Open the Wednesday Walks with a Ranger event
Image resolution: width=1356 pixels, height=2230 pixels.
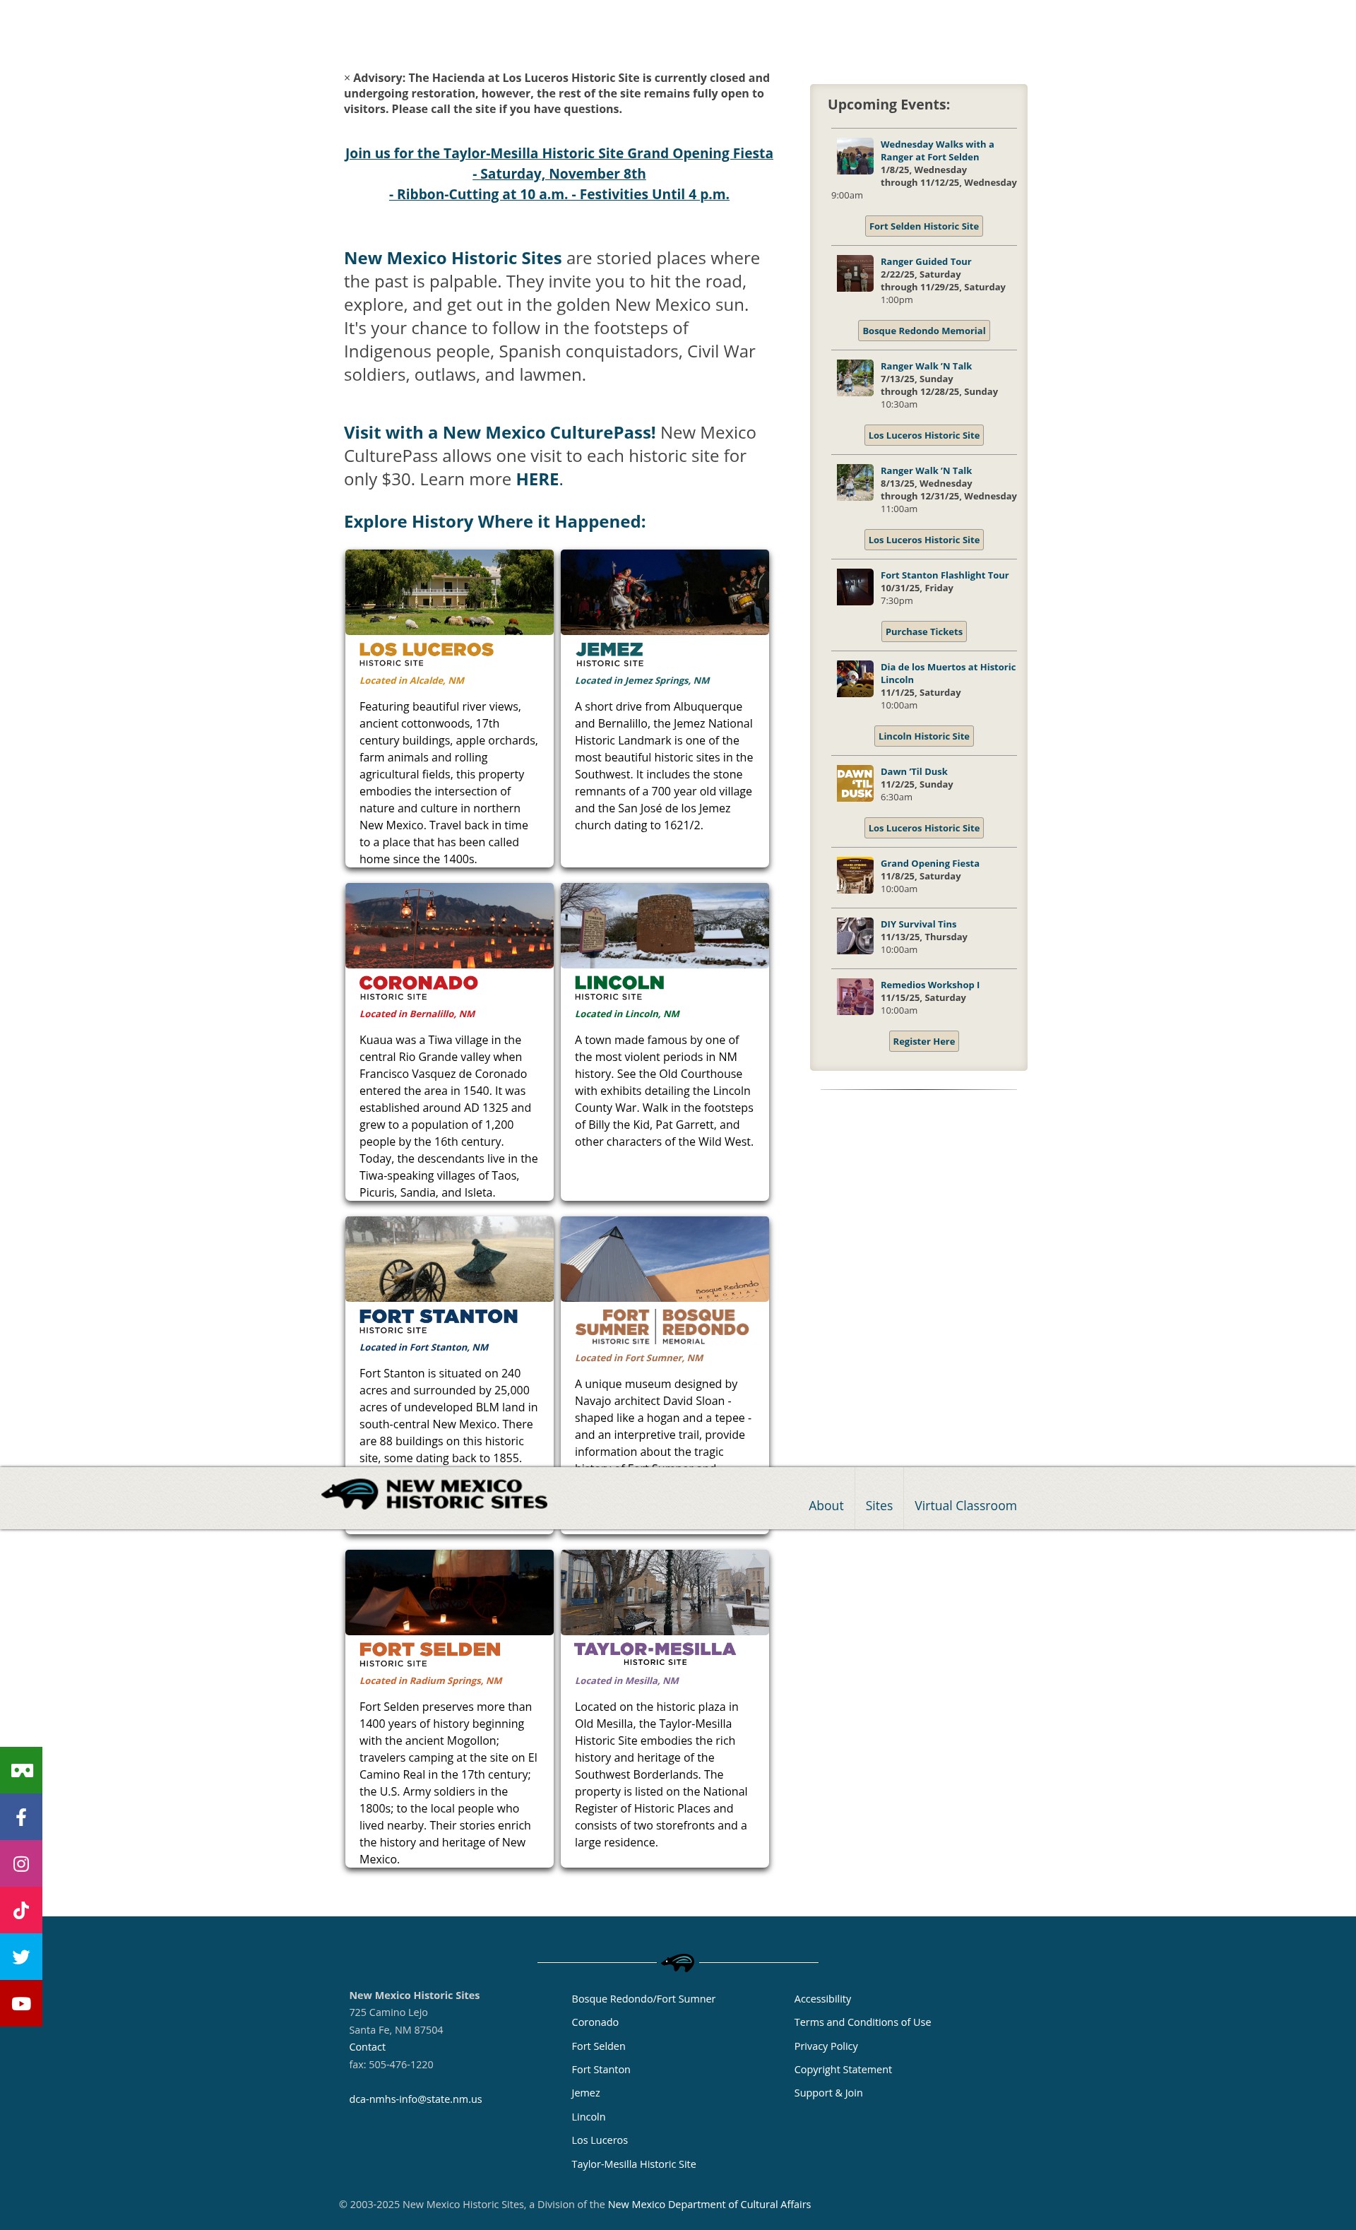pos(937,150)
